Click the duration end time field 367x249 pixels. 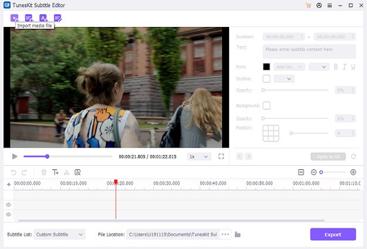click(x=335, y=37)
